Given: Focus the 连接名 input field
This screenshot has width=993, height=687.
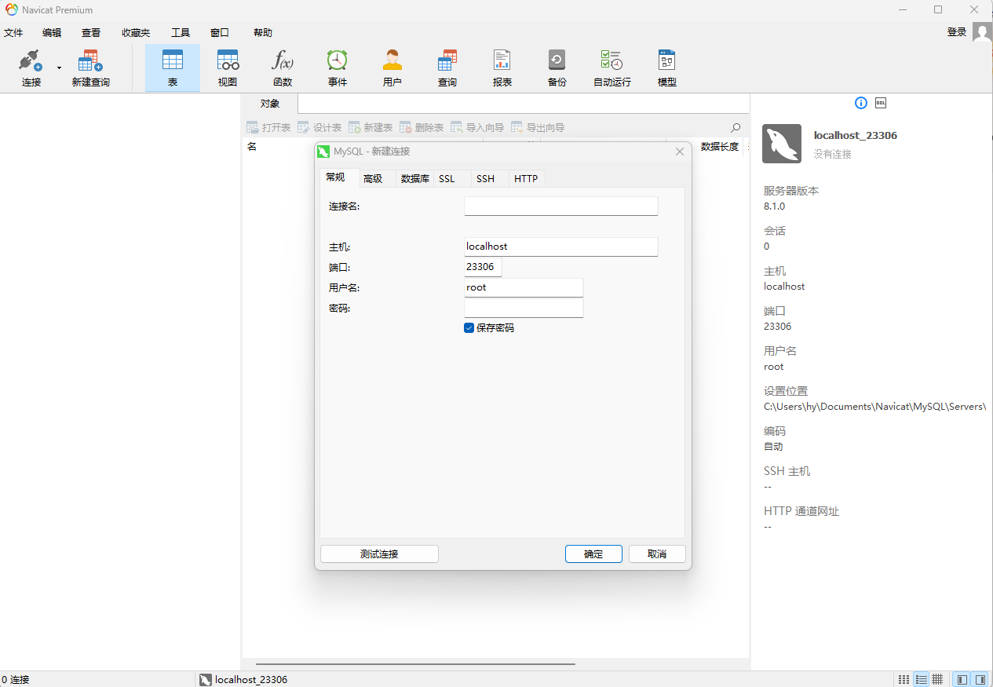Looking at the screenshot, I should (560, 206).
